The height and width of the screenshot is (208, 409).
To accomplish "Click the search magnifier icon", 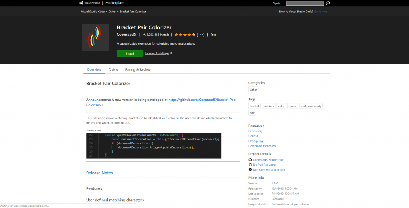I will click(x=328, y=3).
